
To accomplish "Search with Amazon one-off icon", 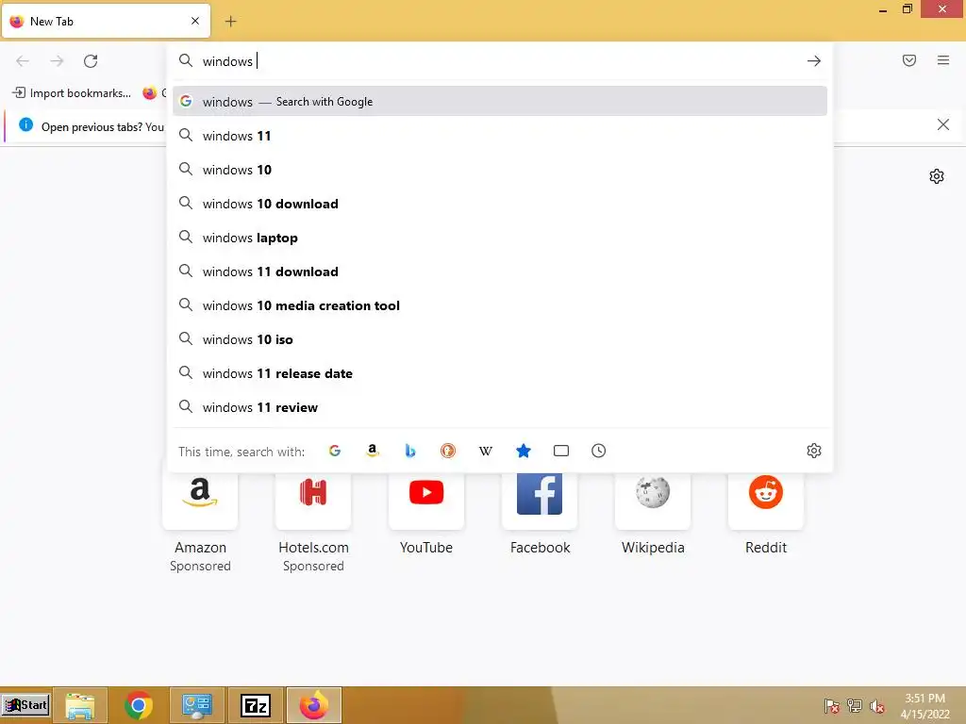I will tap(372, 451).
